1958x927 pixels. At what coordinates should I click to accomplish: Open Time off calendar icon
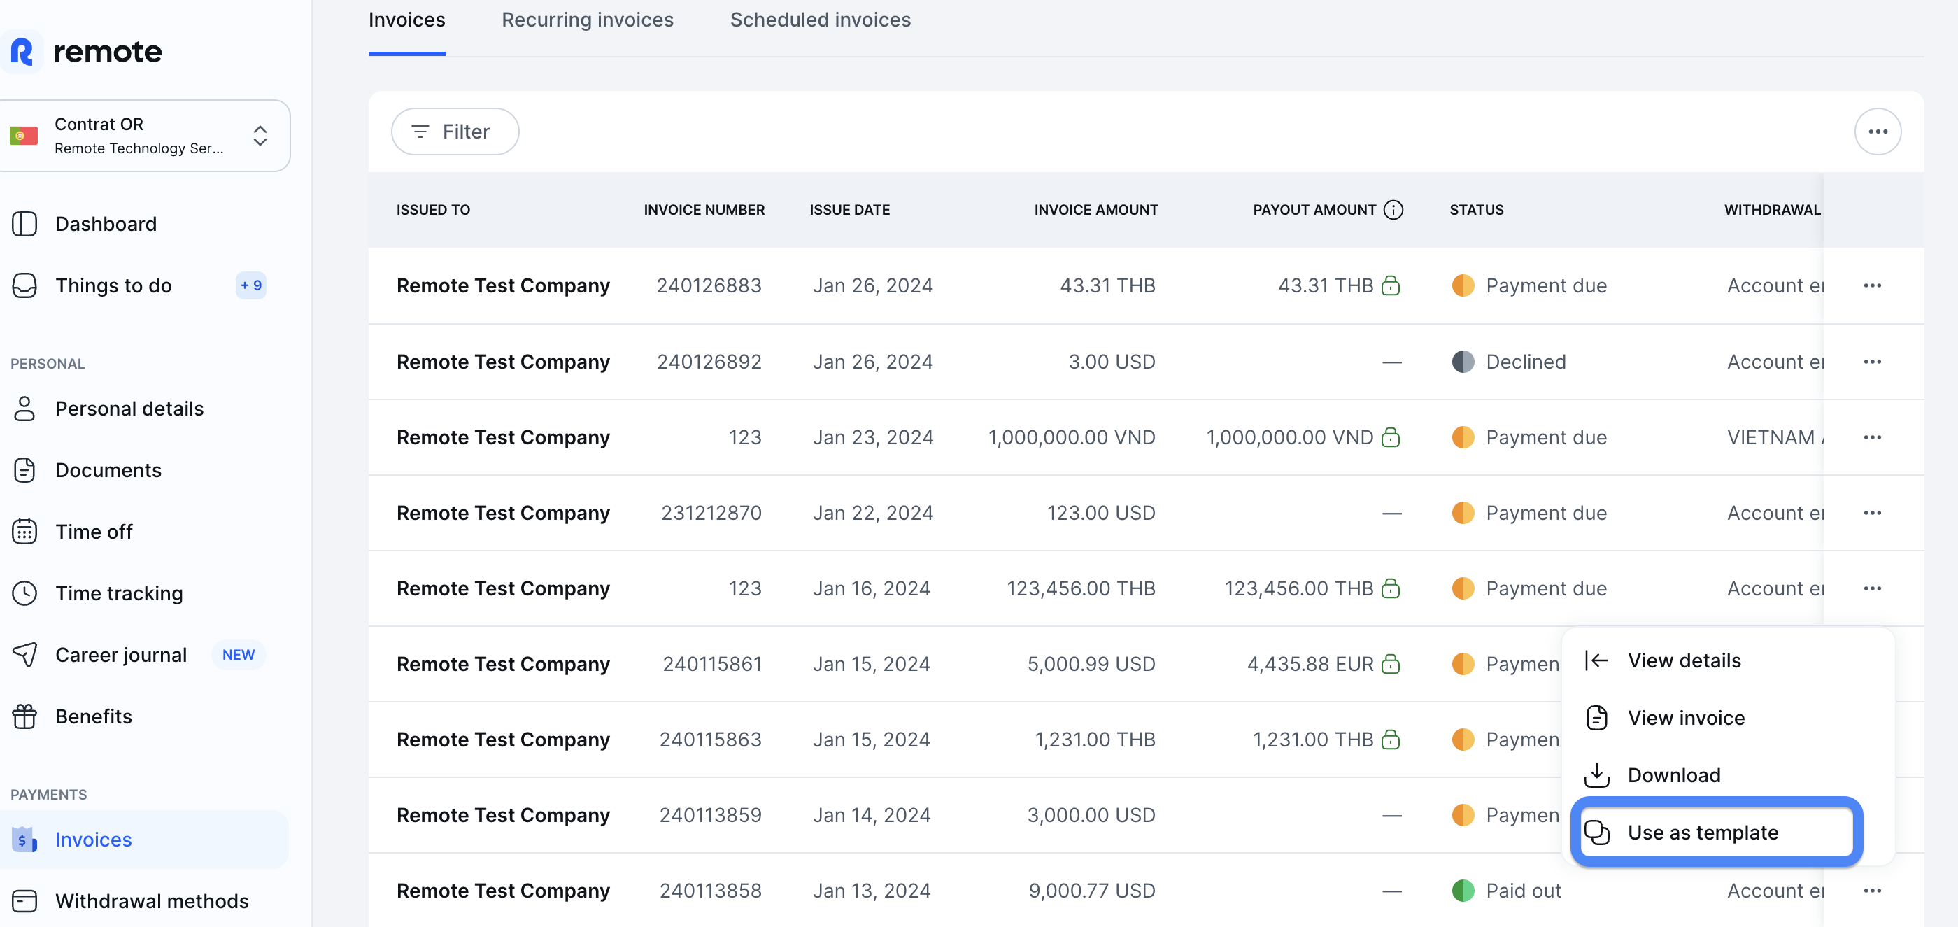pos(24,532)
